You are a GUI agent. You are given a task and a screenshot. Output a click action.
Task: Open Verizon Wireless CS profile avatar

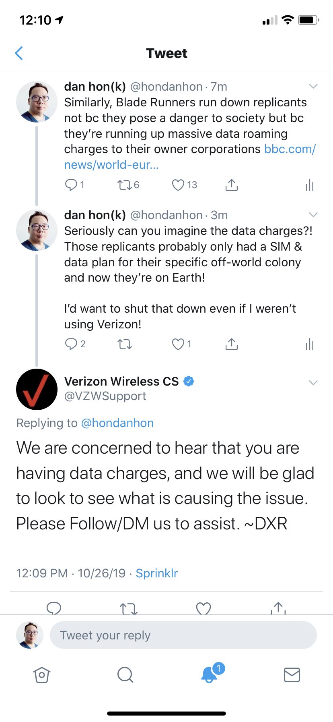[x=37, y=389]
